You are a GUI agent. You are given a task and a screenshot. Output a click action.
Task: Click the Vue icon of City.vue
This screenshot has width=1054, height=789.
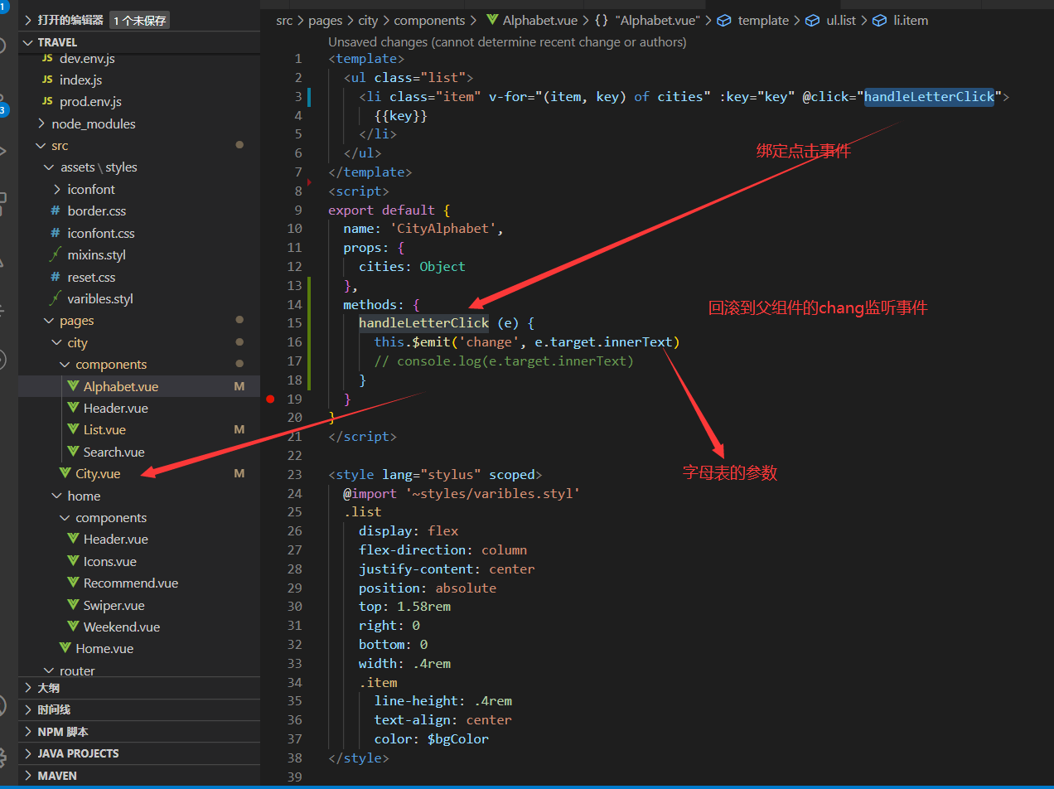(65, 474)
